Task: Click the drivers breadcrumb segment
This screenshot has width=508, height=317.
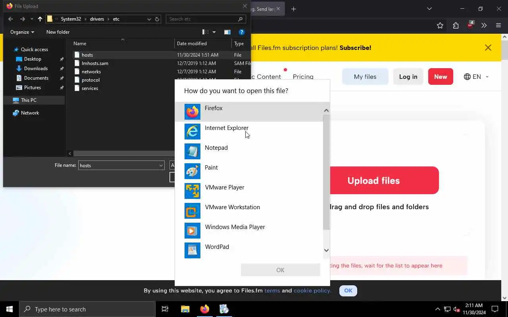Action: coord(97,19)
